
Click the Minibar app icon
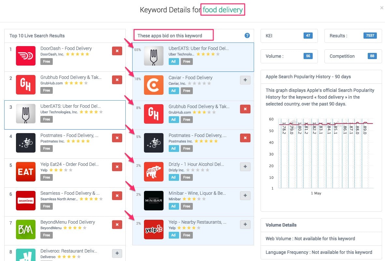tap(154, 200)
